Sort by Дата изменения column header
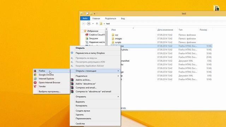Screen dimensions: 226x127 point(165,30)
